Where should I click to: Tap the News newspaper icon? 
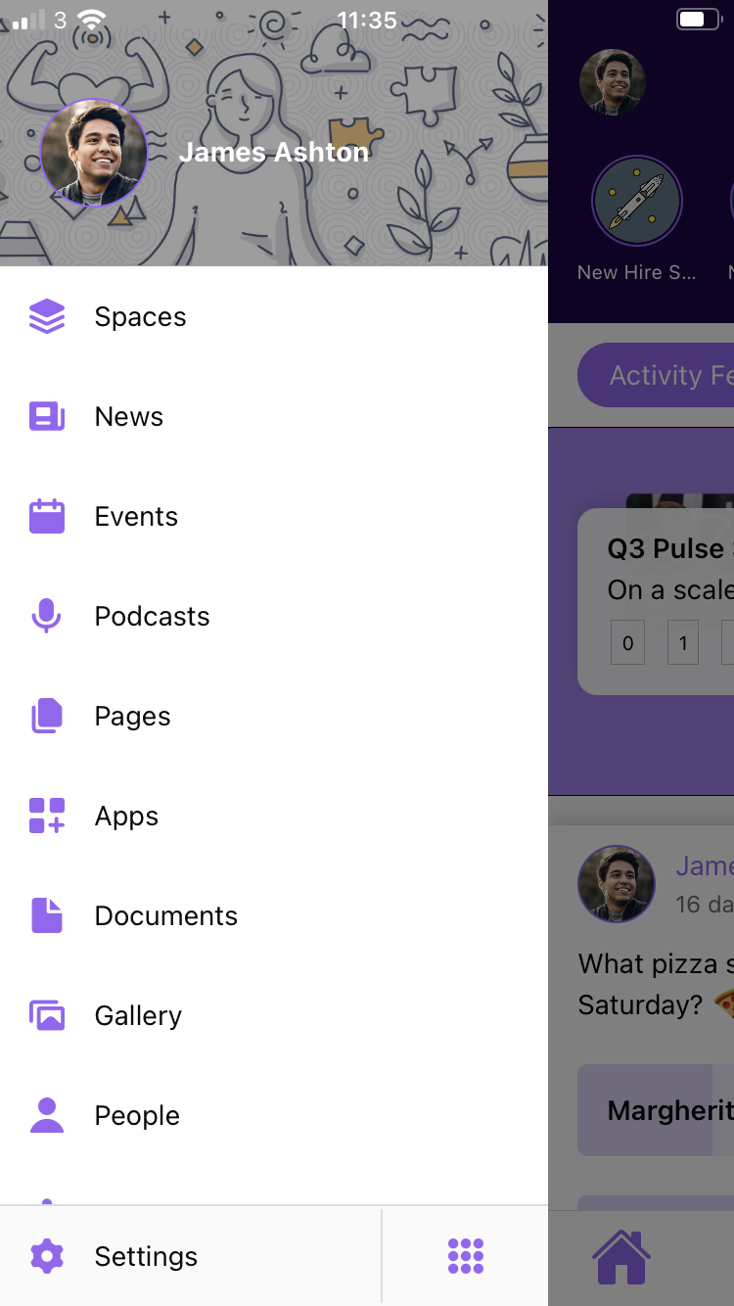coord(47,417)
